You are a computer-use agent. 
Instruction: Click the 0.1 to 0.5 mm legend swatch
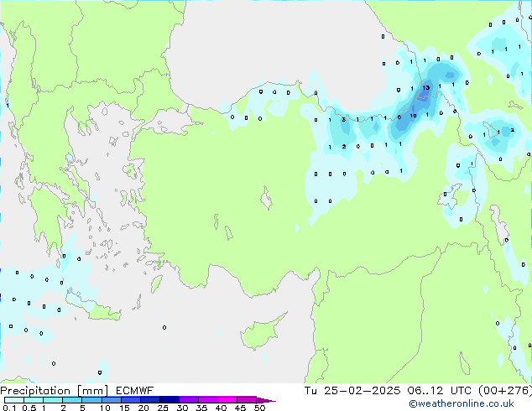tap(14, 400)
